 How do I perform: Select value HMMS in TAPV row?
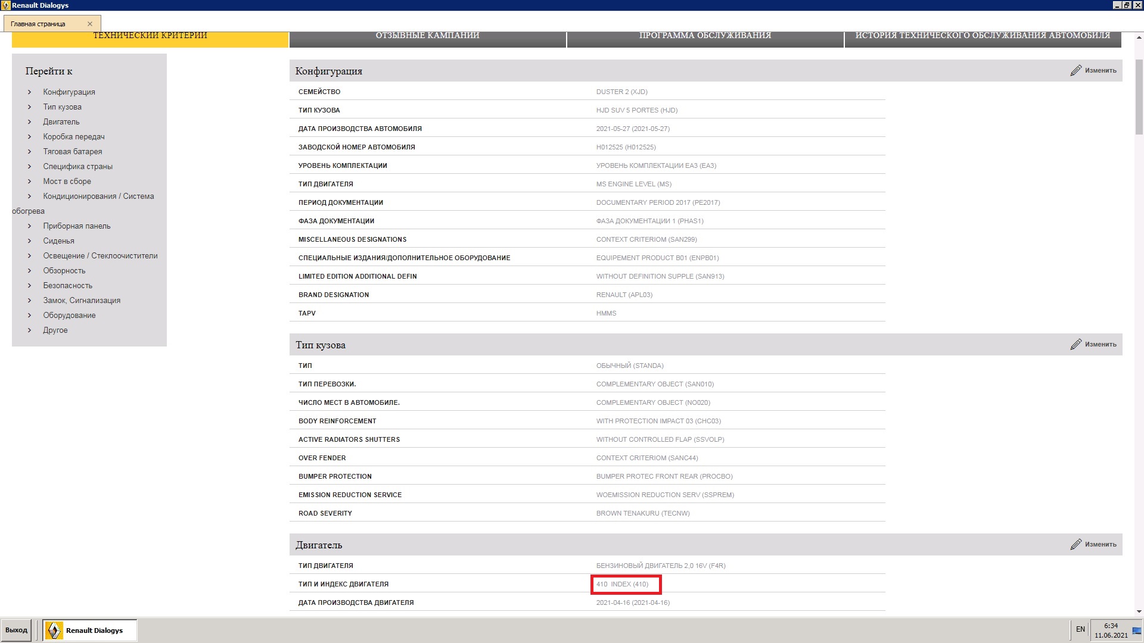[606, 313]
